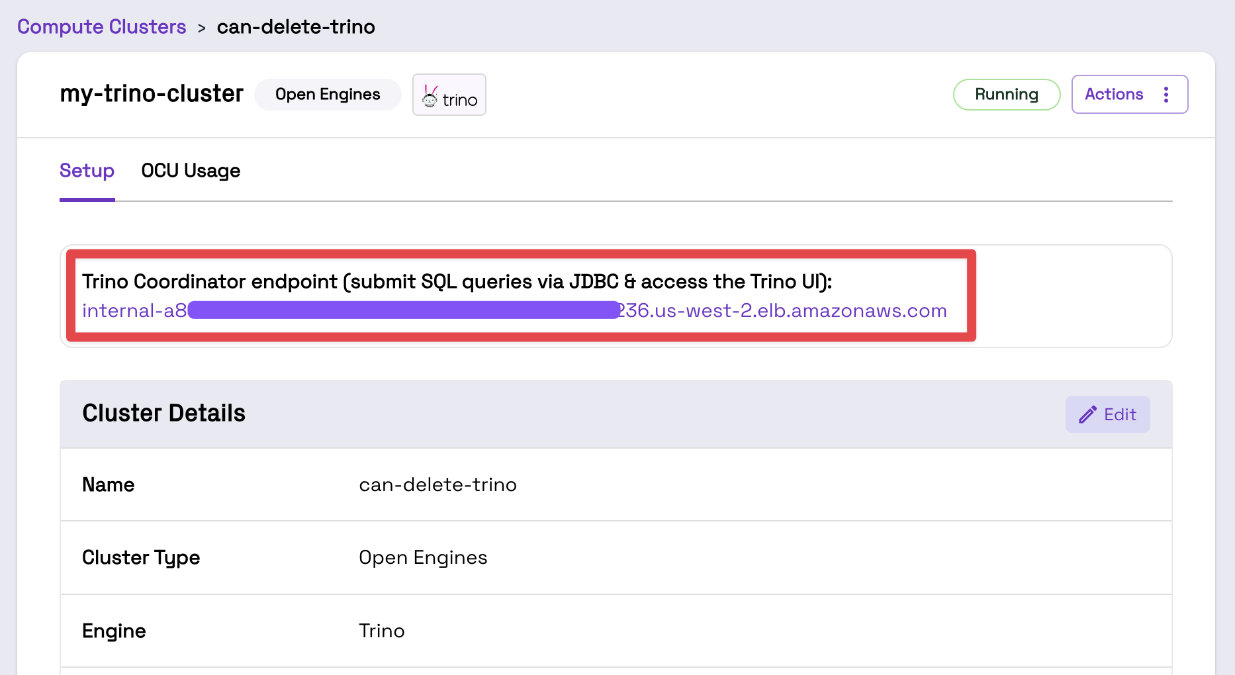
Task: Open the Actions dropdown menu
Action: click(1129, 95)
